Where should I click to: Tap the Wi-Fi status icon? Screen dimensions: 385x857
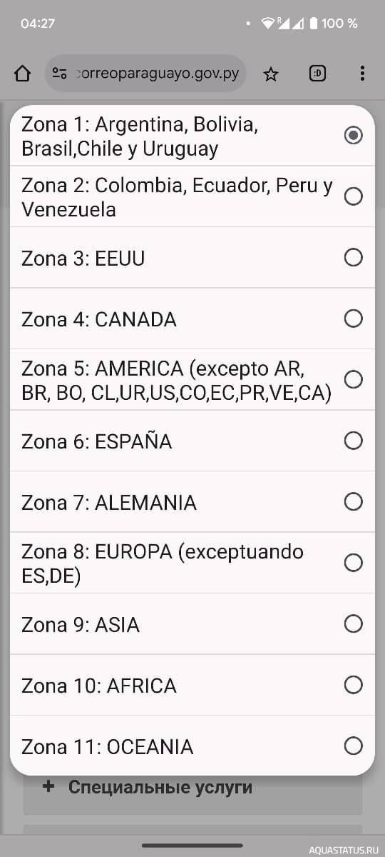[x=268, y=24]
